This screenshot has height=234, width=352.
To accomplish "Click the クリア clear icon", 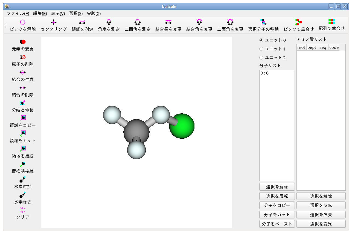I will tap(23, 210).
